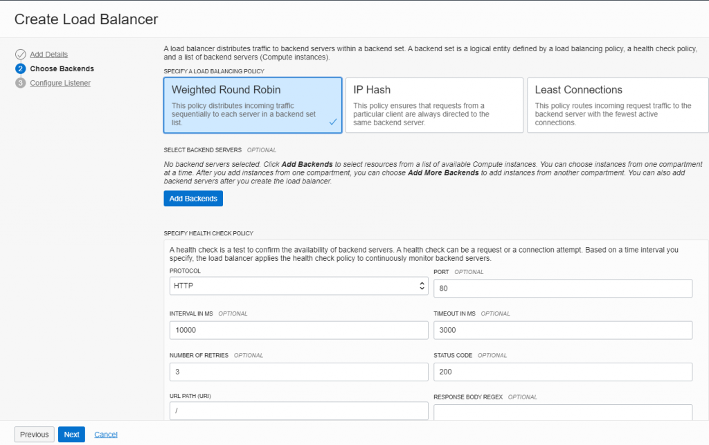Viewport: 709px width, 445px height.
Task: Click the Select Backend Servers label
Action: (x=203, y=150)
